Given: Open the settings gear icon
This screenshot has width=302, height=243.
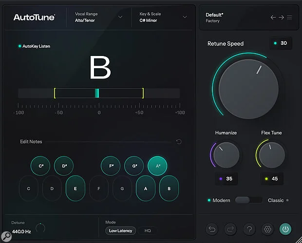Looking at the screenshot, I should click(267, 228).
